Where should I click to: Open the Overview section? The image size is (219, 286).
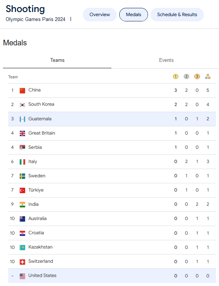pyautogui.click(x=100, y=15)
